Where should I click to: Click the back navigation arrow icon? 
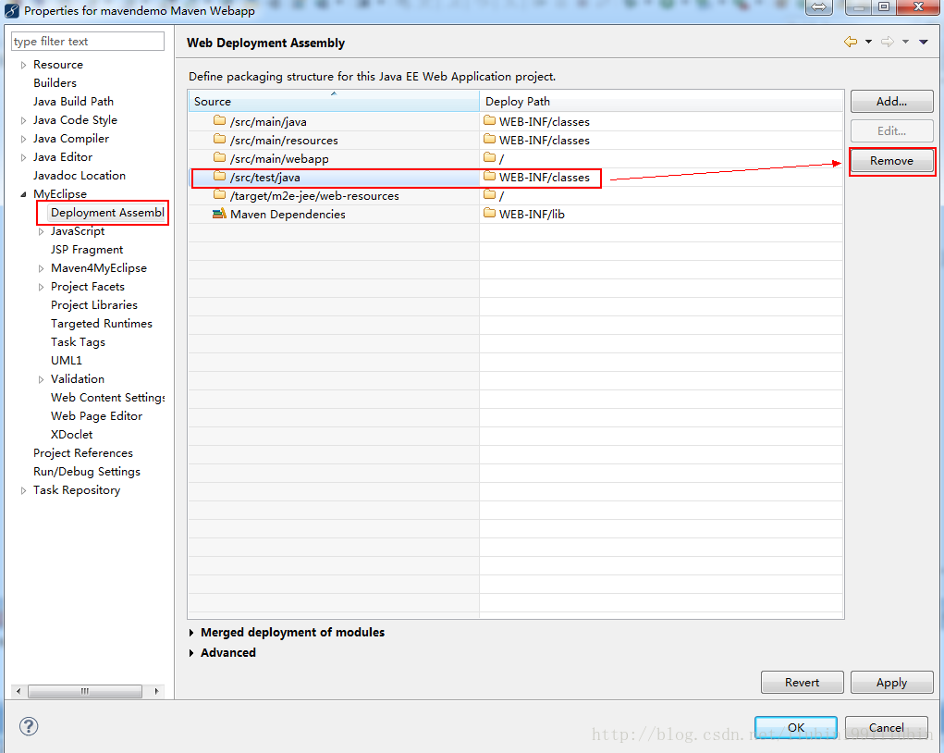click(850, 42)
